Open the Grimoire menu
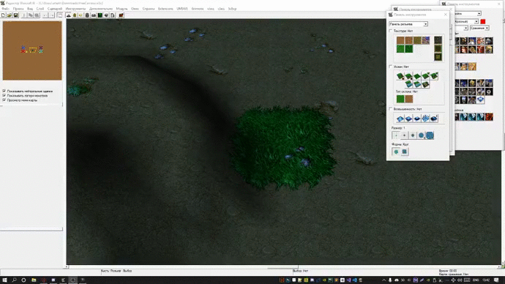This screenshot has height=284, width=505. click(x=198, y=9)
